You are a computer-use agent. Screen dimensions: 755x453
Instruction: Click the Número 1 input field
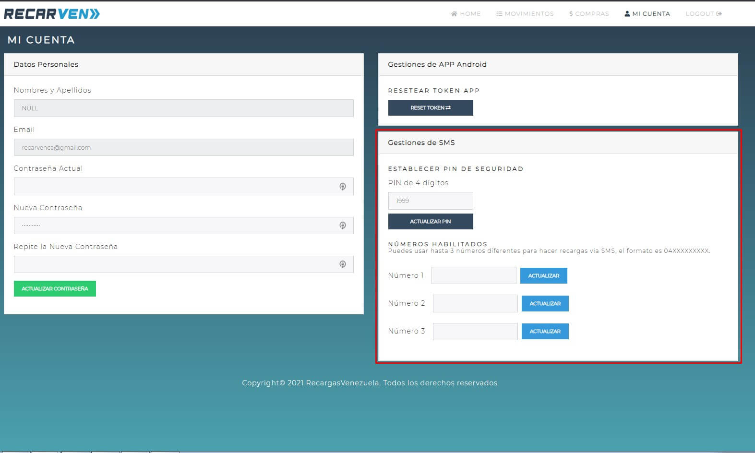473,275
